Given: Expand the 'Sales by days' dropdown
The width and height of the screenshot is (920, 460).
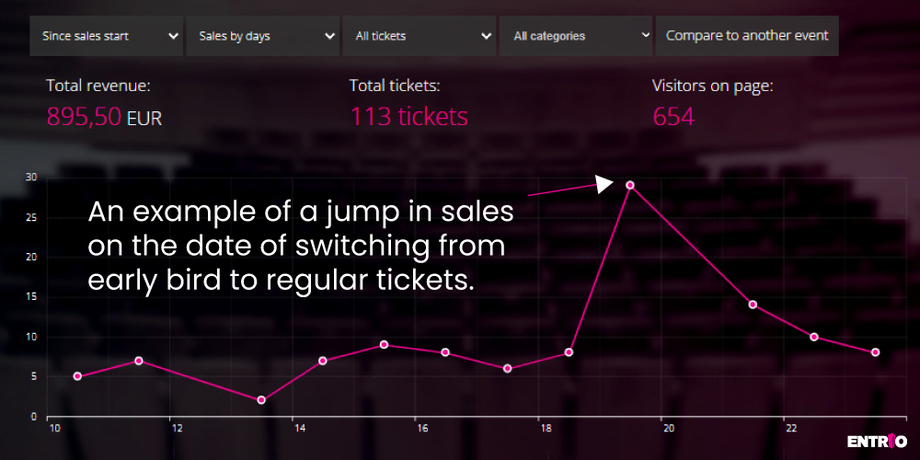Looking at the screenshot, I should pyautogui.click(x=263, y=36).
